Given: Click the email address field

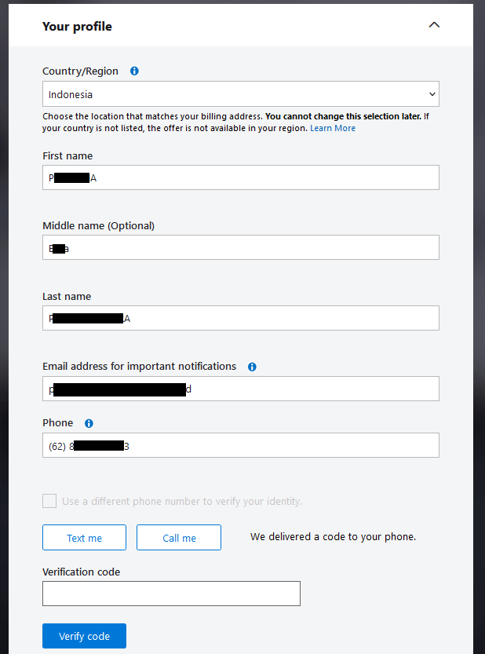Looking at the screenshot, I should point(240,389).
